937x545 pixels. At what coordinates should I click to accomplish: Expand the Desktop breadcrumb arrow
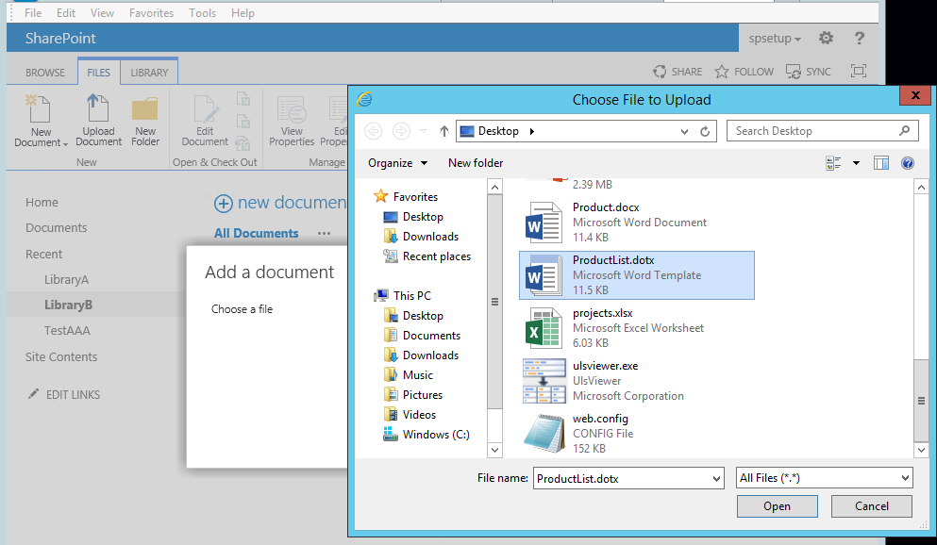[532, 131]
